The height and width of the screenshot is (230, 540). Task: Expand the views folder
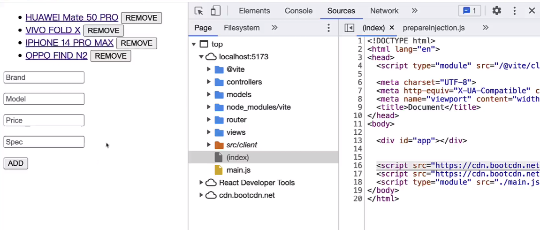coord(209,132)
